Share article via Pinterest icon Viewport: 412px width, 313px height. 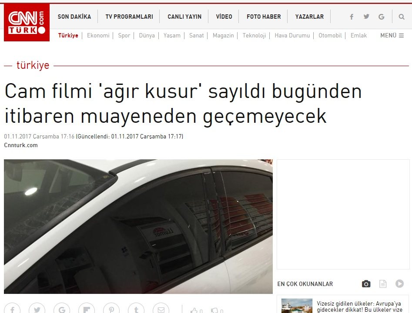pyautogui.click(x=111, y=310)
